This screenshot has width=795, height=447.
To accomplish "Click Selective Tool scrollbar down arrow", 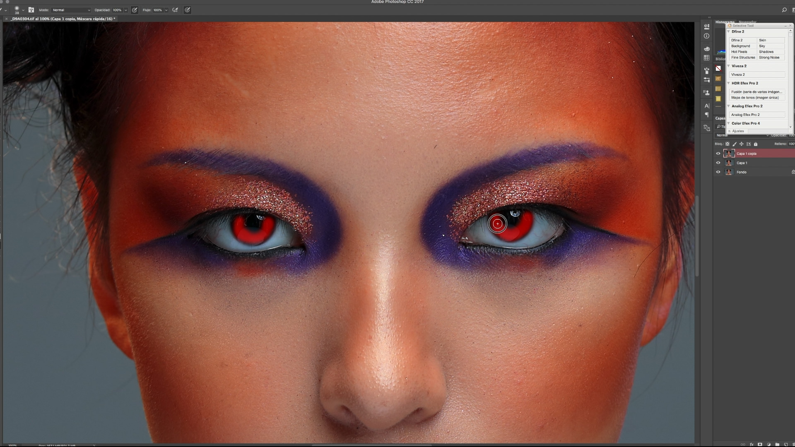I will click(x=790, y=127).
